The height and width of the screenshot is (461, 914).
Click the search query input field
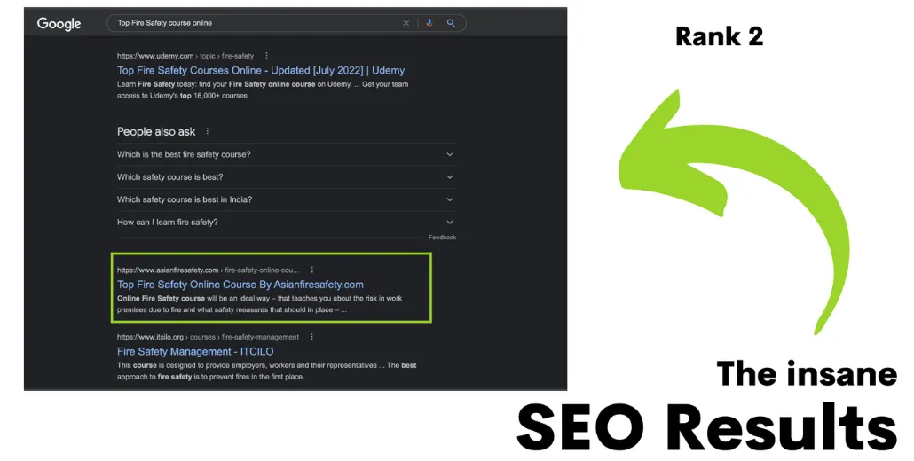tap(256, 23)
